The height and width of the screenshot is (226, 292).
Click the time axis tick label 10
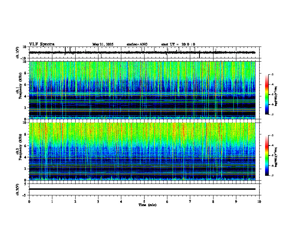pos(259,202)
